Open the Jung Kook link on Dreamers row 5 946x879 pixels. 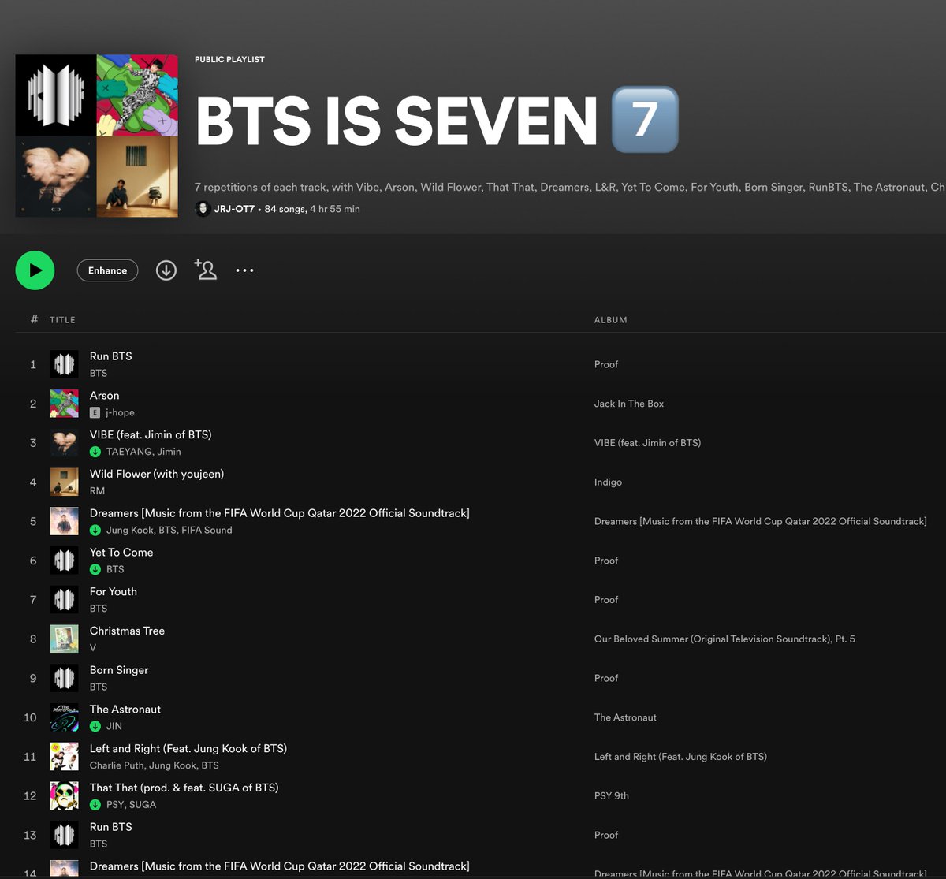point(129,530)
